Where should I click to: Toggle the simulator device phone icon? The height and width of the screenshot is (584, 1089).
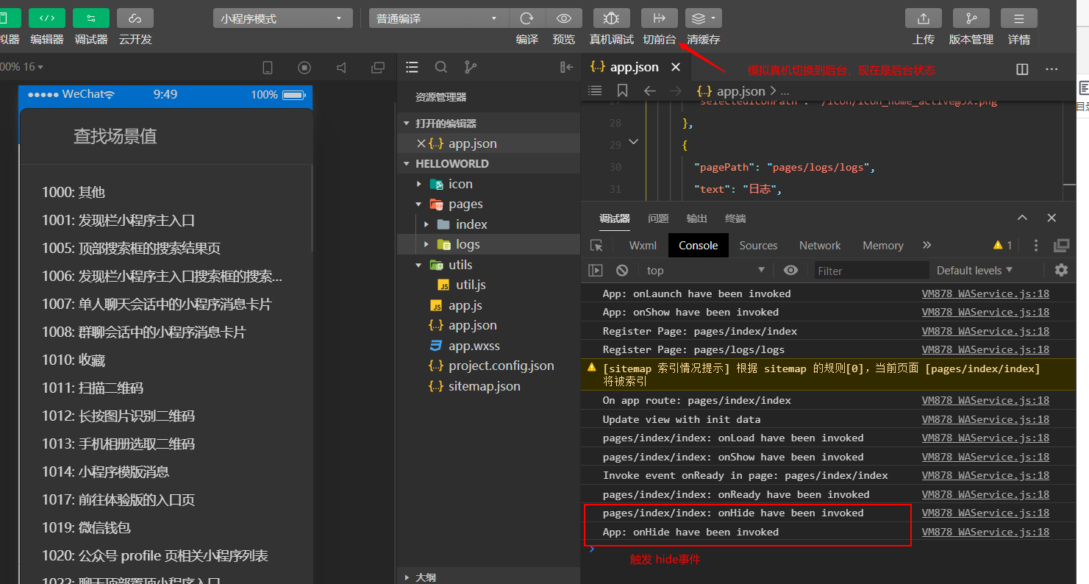(268, 68)
